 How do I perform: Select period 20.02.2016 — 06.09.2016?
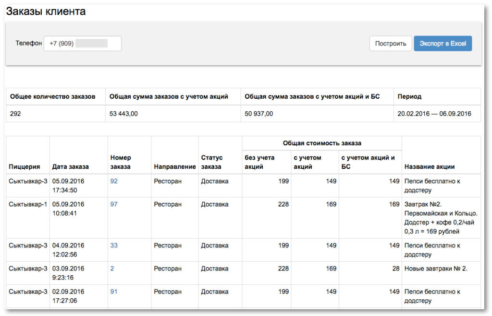434,114
